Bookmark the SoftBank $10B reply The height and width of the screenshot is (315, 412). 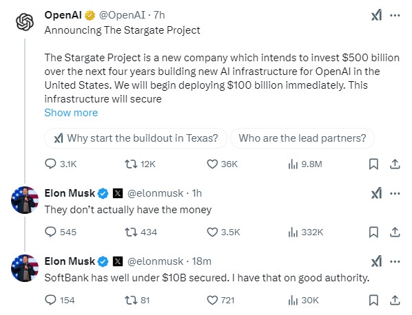373,301
